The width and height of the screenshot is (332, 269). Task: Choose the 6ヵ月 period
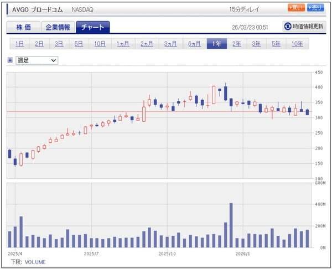(194, 44)
